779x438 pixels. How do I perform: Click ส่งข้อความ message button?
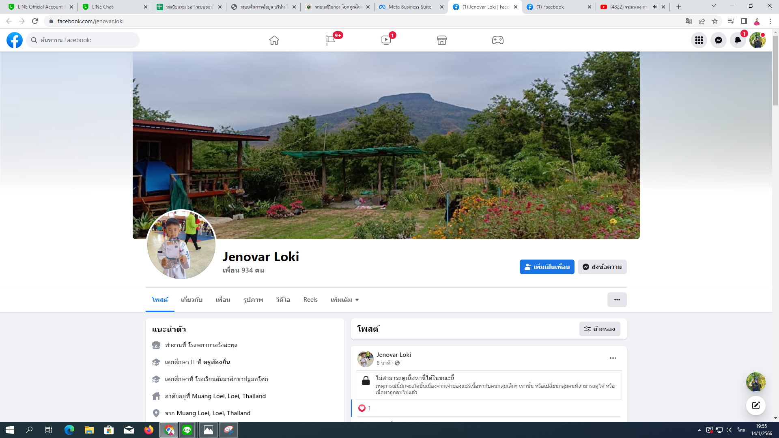point(602,267)
